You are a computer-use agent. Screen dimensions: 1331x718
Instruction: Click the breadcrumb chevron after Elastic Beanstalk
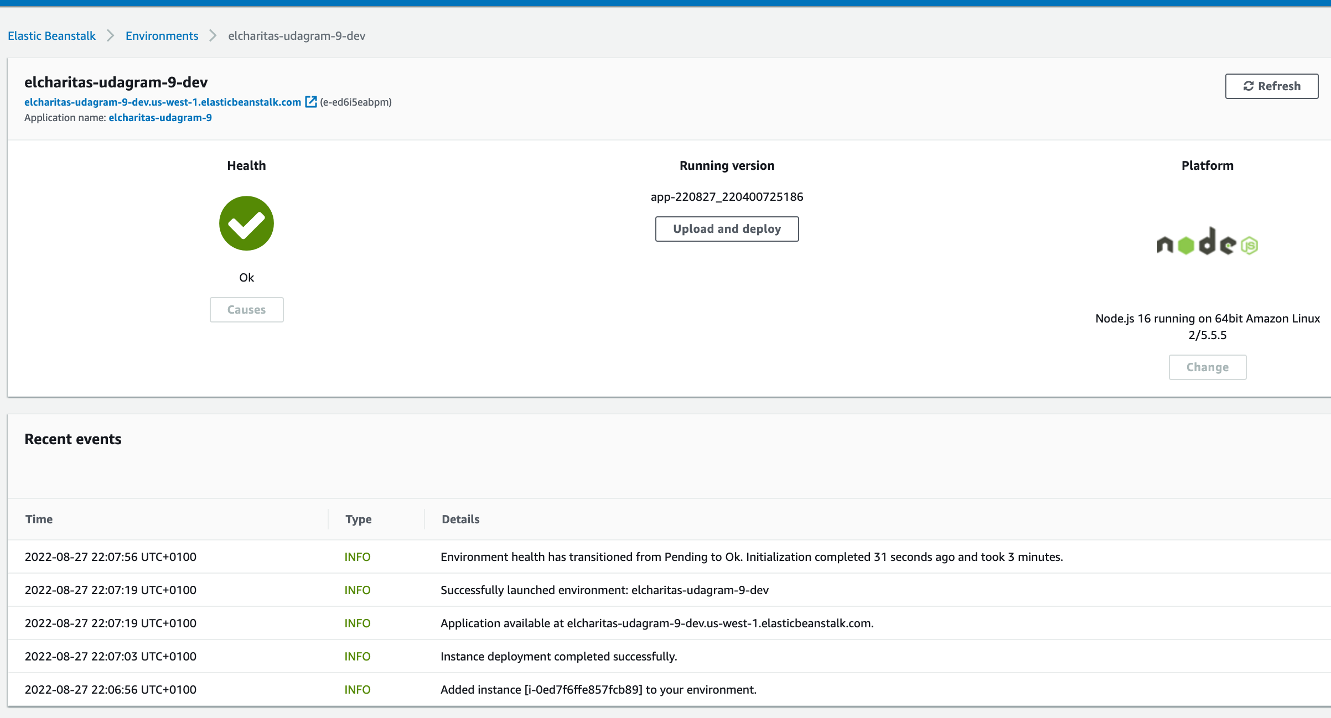coord(111,36)
